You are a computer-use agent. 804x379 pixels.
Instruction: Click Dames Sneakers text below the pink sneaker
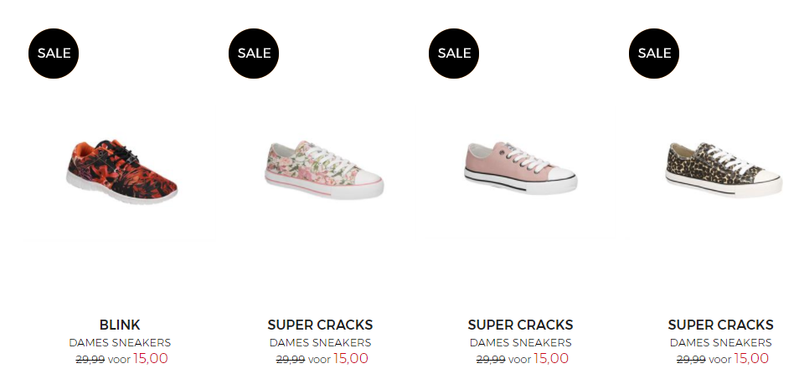click(x=520, y=342)
